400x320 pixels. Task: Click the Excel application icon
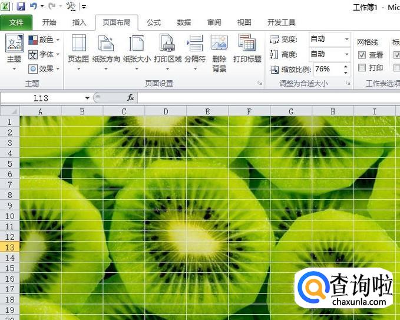(5, 6)
